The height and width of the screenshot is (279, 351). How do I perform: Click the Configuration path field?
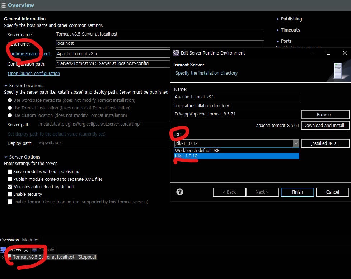click(113, 63)
